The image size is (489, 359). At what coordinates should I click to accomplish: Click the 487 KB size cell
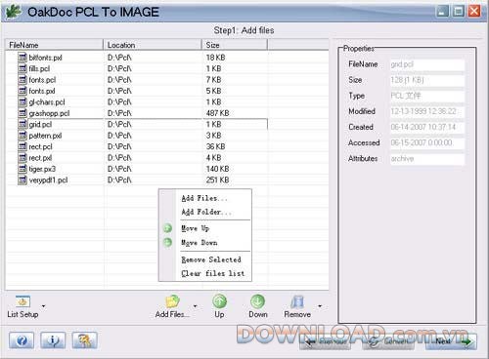(x=217, y=113)
